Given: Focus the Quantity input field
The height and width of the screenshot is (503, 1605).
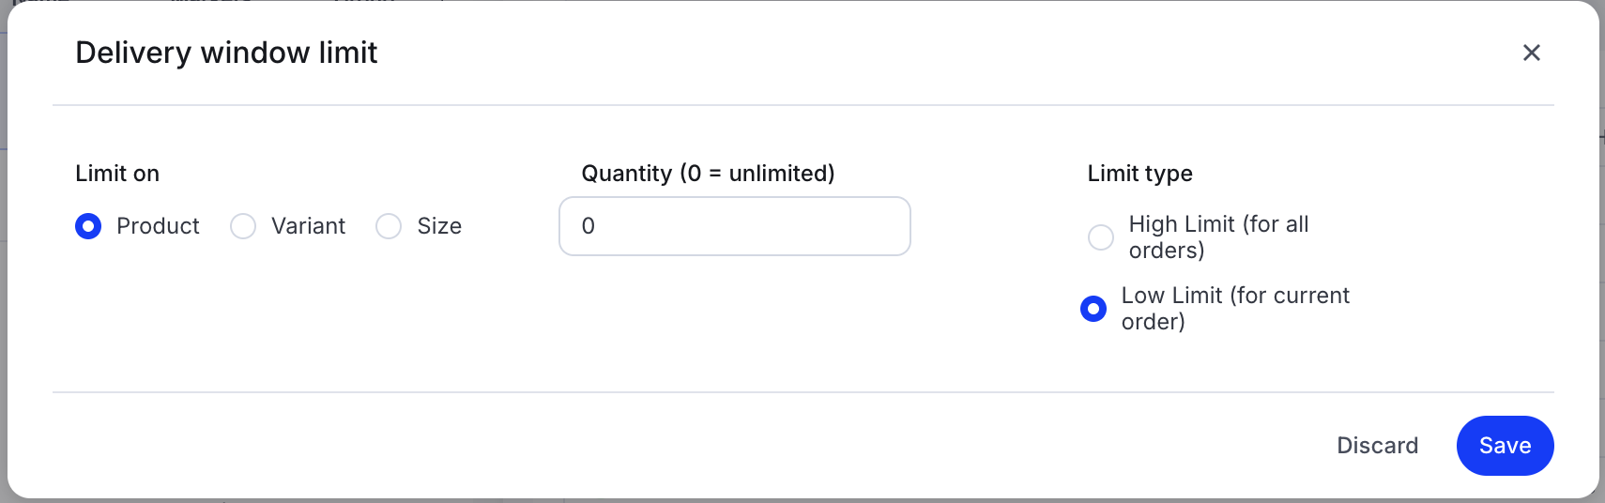Looking at the screenshot, I should (x=734, y=226).
